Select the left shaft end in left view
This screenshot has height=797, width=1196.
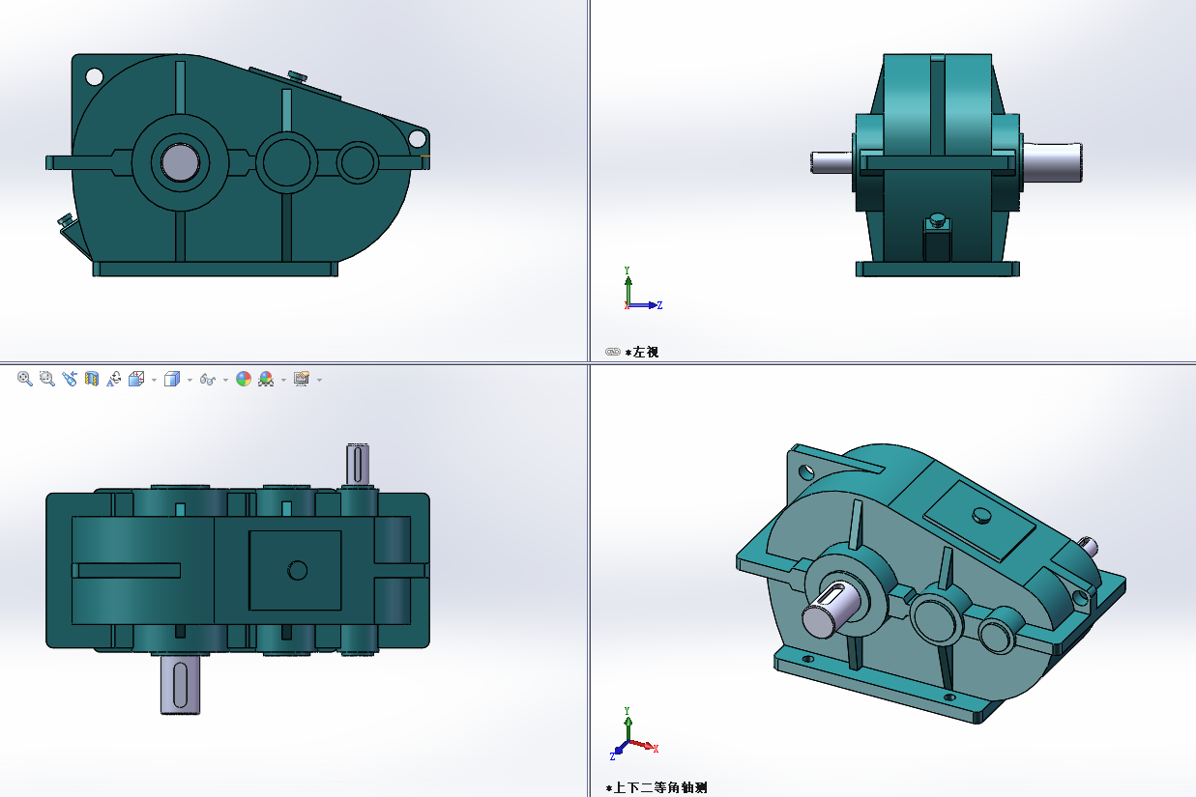(x=831, y=161)
